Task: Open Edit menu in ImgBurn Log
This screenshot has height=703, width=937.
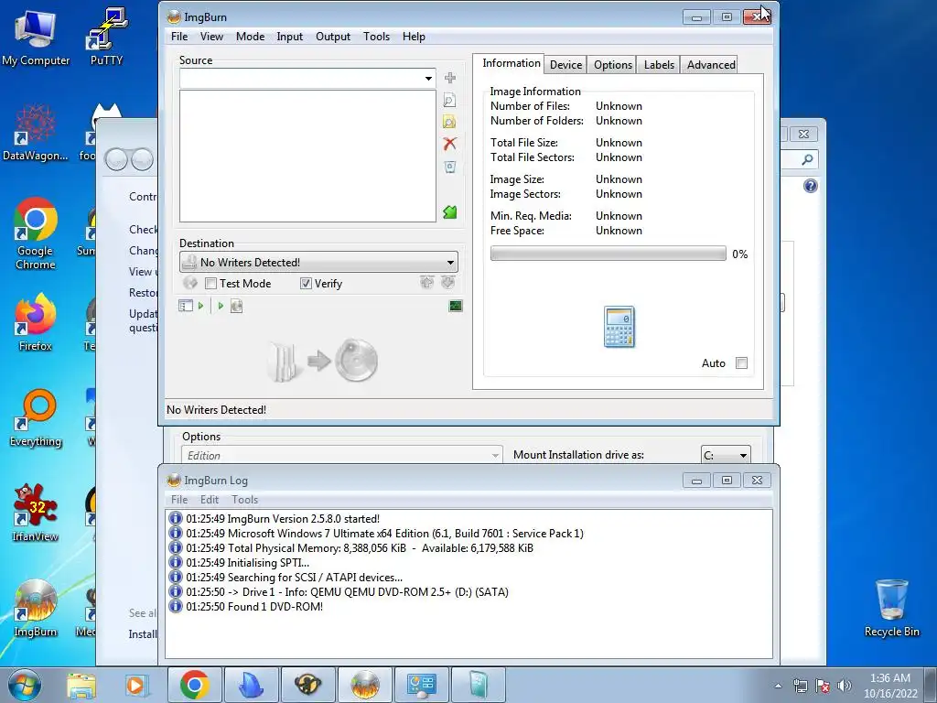Action: click(x=210, y=499)
